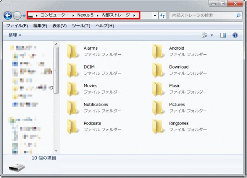The image size is (247, 178).
Task: Click the navigation pane scrollbar thumb
Action: pos(56,70)
